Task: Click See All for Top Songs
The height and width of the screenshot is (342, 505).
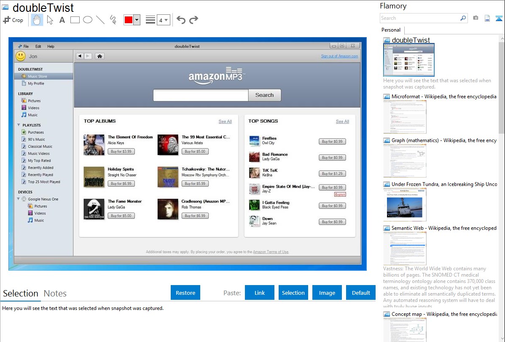Action: (342, 121)
